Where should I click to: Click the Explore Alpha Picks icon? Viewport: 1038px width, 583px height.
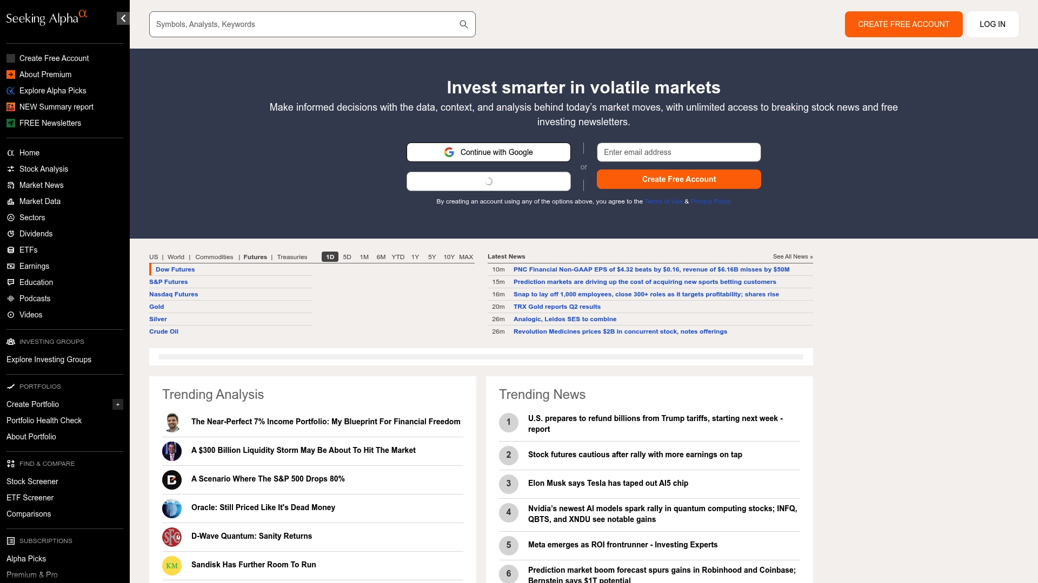click(11, 91)
